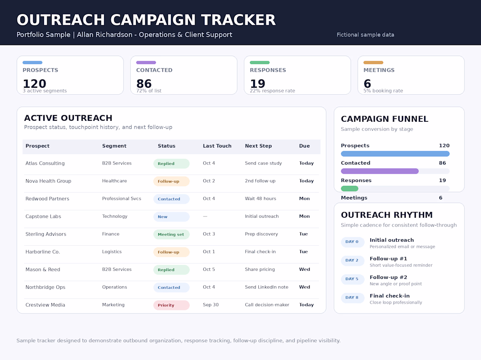Sort table by the Status column header
481x360 pixels.
(x=167, y=146)
